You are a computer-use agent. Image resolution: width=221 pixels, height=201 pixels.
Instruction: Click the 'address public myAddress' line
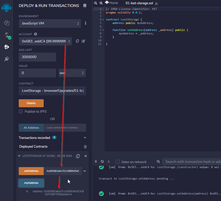click(133, 23)
